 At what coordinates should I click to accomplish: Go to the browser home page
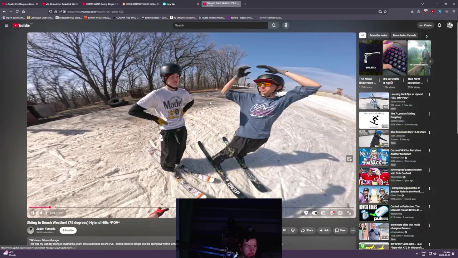pos(24,11)
